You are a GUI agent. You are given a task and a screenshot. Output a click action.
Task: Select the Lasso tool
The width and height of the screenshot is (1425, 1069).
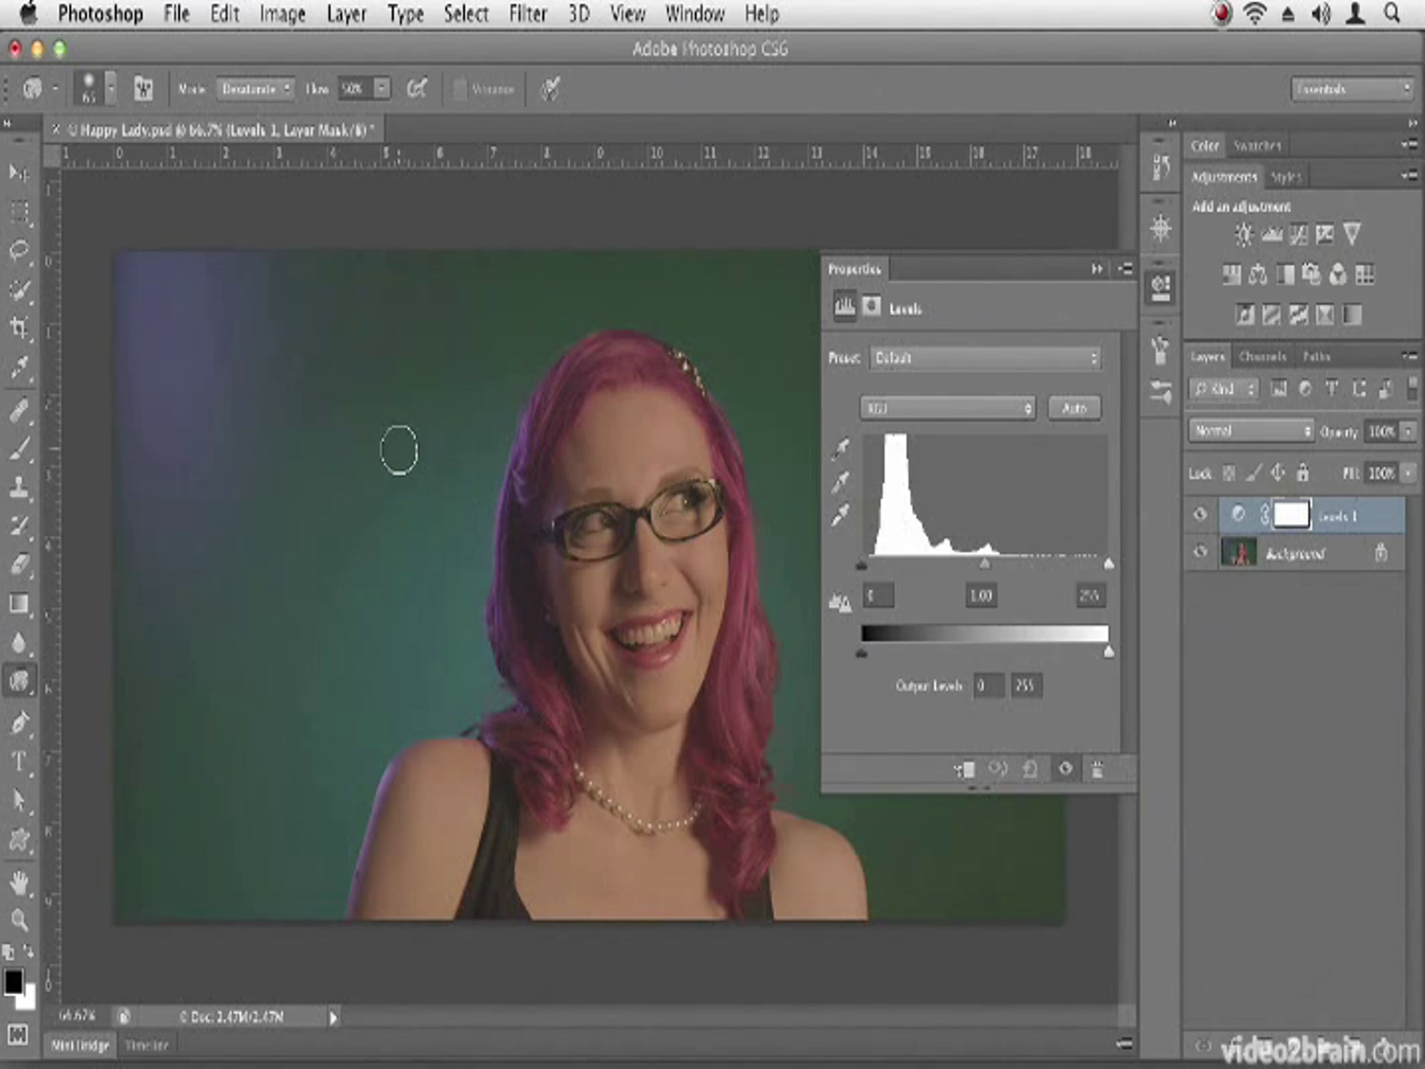tap(18, 250)
